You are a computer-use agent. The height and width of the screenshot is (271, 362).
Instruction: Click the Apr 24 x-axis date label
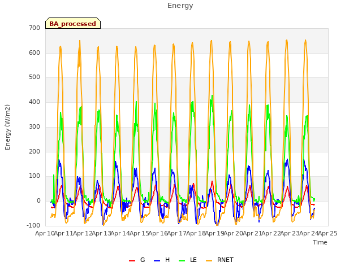[x=309, y=233]
